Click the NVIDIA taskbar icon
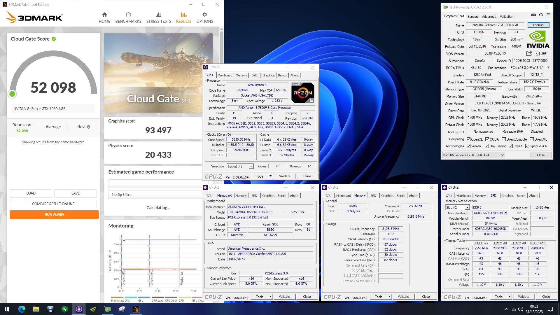The image size is (560, 315). pos(93,309)
